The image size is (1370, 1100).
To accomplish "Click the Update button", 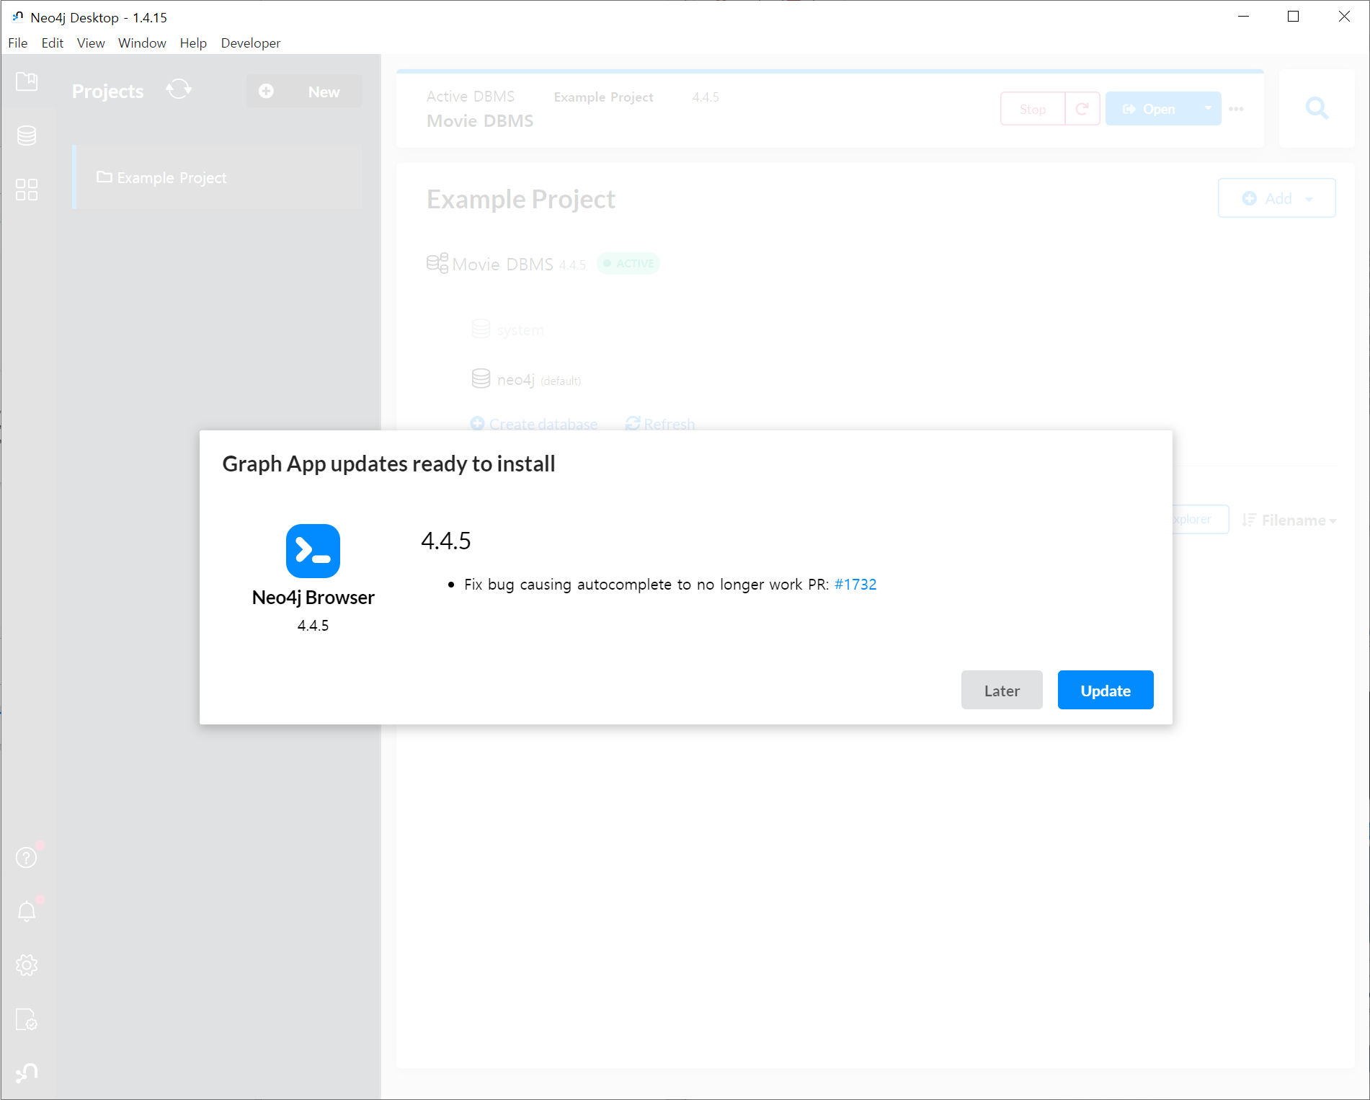I will 1105,690.
